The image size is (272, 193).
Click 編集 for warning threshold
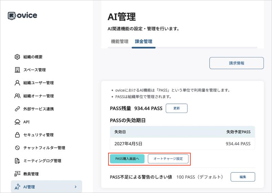click(243, 177)
